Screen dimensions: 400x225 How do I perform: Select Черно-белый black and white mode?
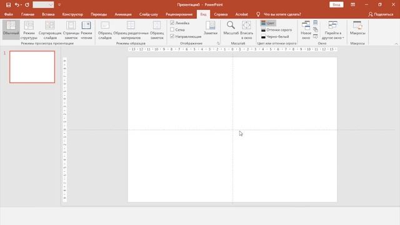[275, 36]
